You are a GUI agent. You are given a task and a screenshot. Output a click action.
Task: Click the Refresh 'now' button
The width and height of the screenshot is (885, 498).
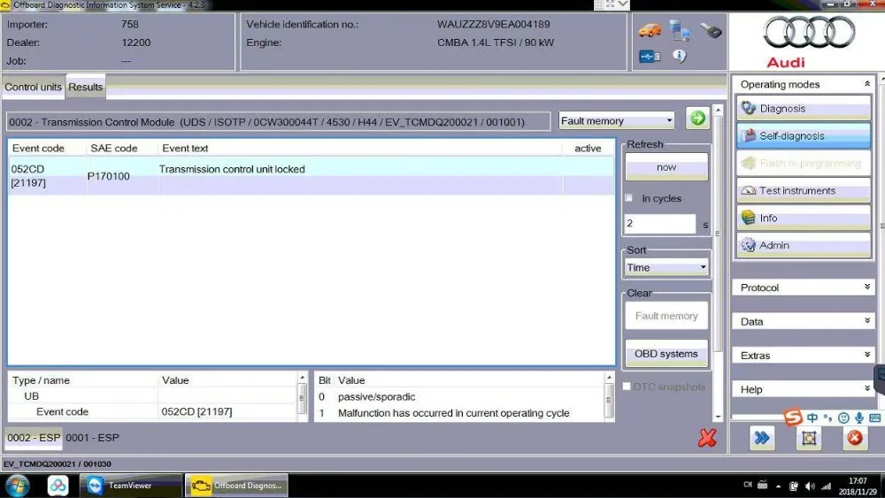pos(666,167)
